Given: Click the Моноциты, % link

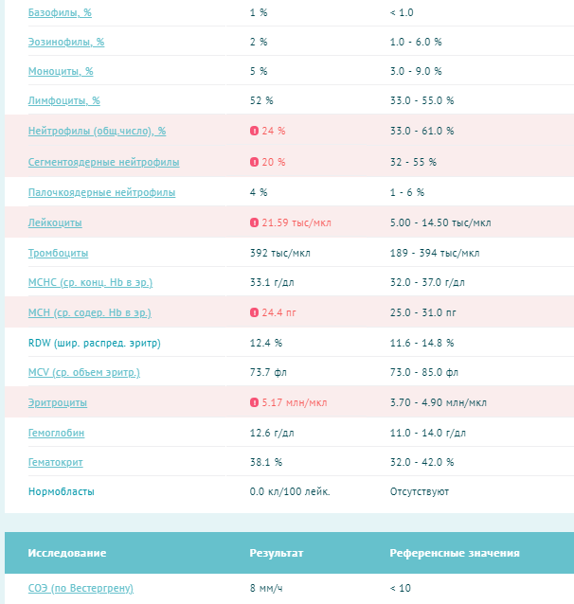Looking at the screenshot, I should [x=61, y=71].
